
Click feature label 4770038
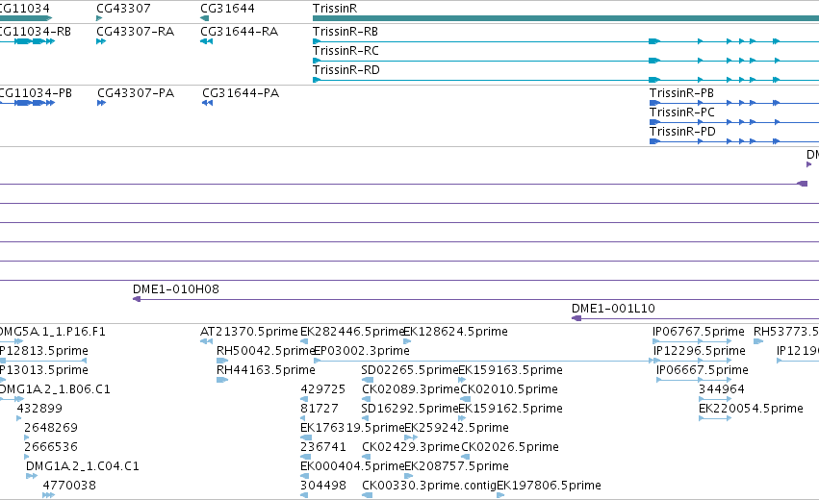69,486
